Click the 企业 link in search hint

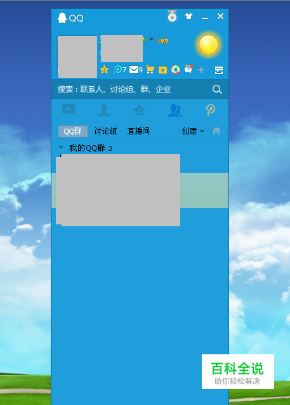point(163,89)
